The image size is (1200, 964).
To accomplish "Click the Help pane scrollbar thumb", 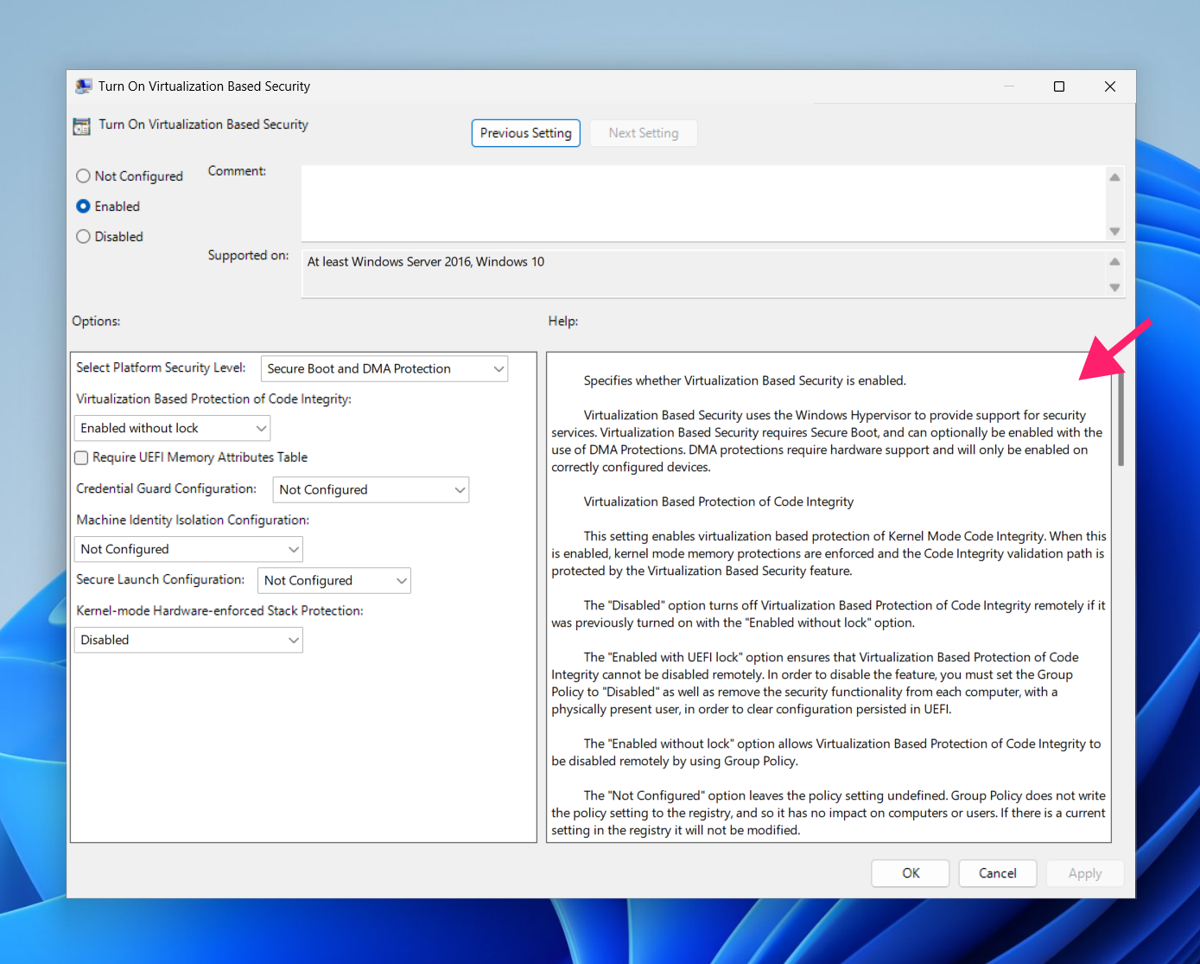I will pos(1121,419).
